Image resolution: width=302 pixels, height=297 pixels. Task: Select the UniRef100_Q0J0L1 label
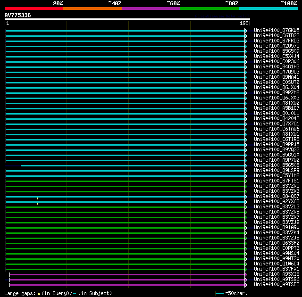(x=277, y=114)
